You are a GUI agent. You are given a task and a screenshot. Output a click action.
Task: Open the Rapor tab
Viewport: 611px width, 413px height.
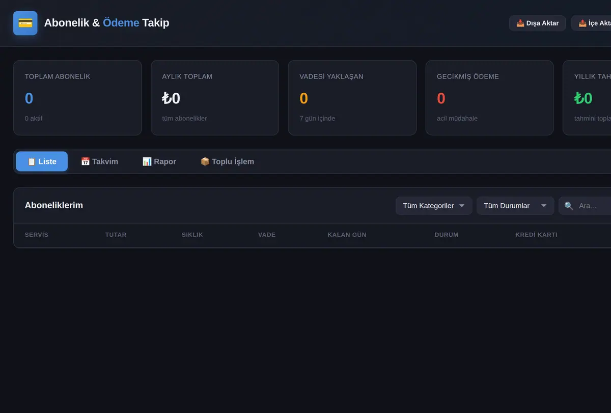pyautogui.click(x=159, y=161)
